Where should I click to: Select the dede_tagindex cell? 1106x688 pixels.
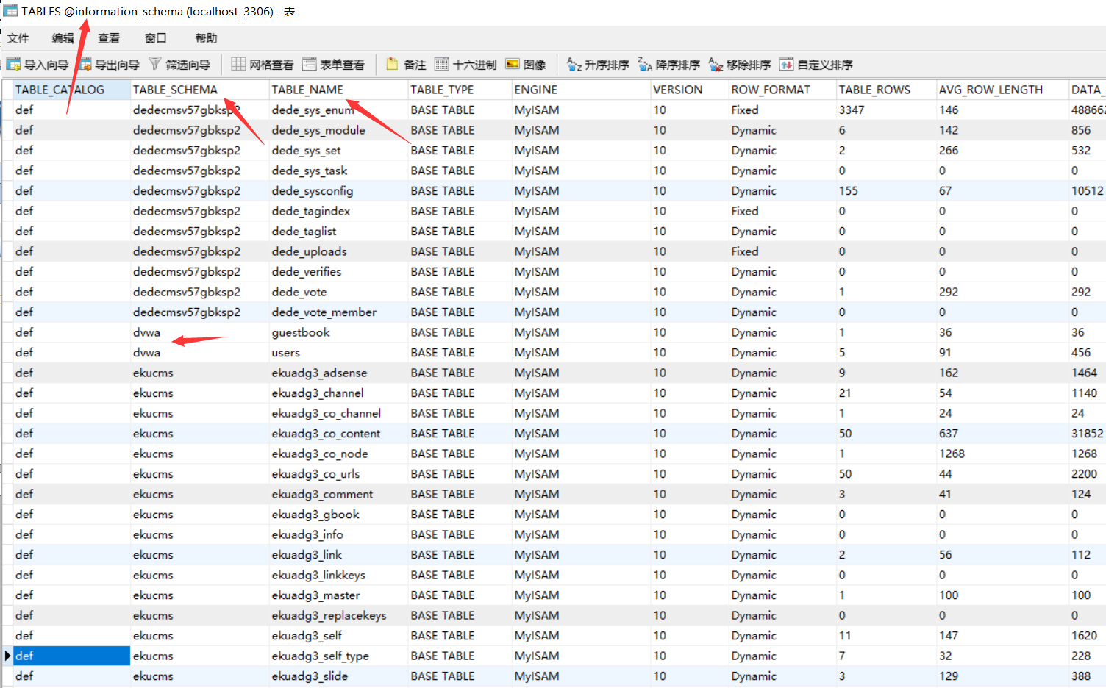(x=339, y=211)
